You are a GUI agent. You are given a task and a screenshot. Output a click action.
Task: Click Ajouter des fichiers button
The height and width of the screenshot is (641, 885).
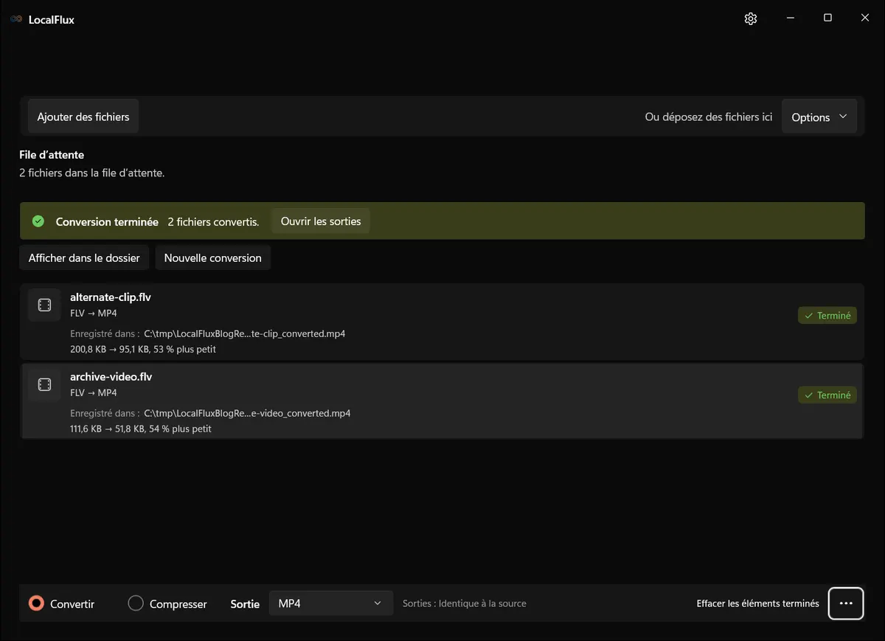[83, 117]
